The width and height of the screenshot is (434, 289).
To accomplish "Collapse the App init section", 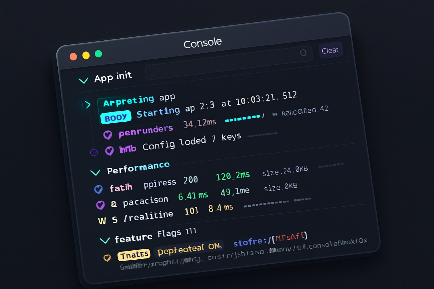I will [84, 80].
